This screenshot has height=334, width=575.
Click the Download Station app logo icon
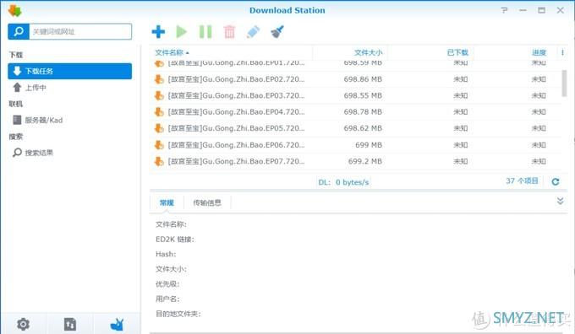tap(14, 11)
